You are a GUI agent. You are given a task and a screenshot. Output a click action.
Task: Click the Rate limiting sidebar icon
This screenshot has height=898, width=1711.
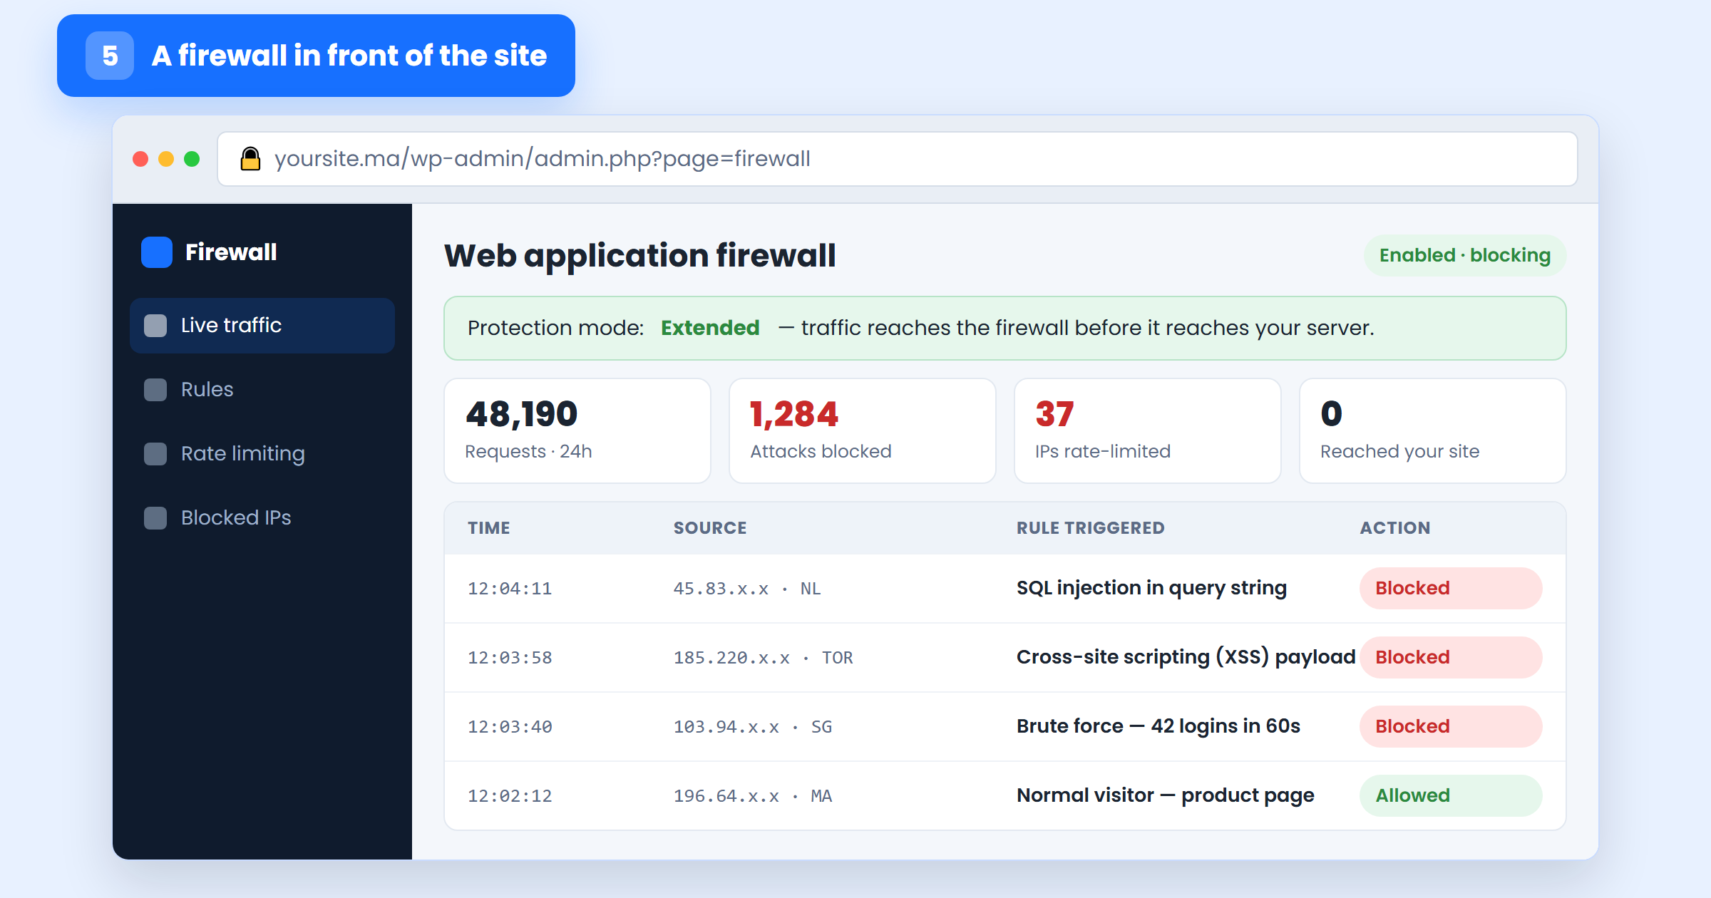(x=155, y=454)
